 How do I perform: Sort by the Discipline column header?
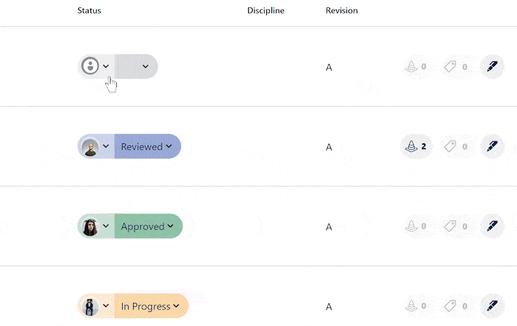point(266,11)
